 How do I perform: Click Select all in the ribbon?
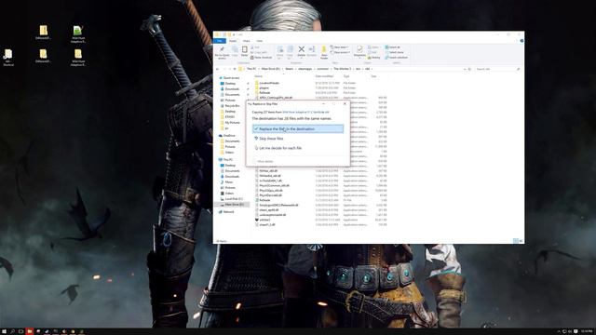tap(393, 47)
